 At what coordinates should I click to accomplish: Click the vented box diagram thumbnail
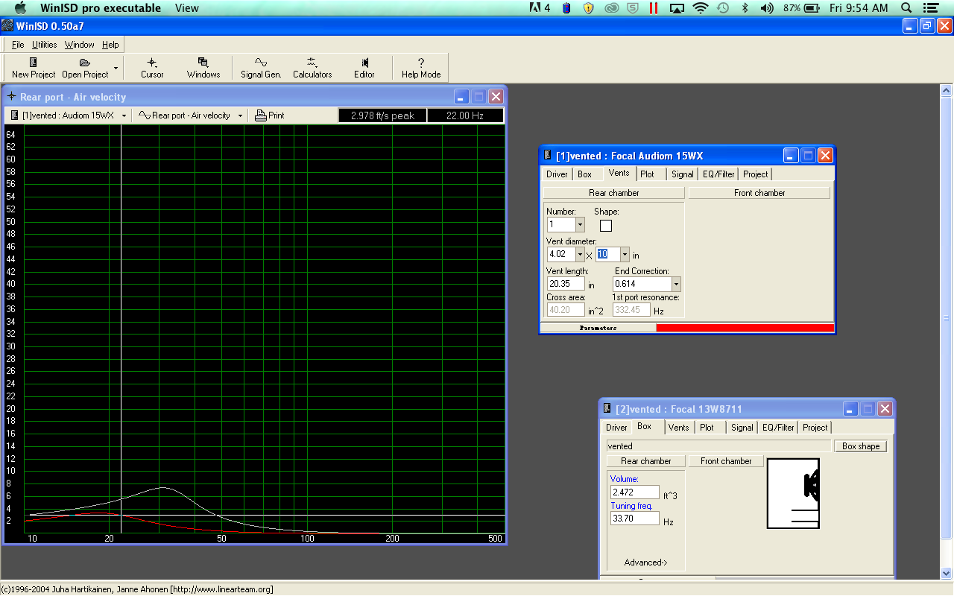click(x=792, y=493)
